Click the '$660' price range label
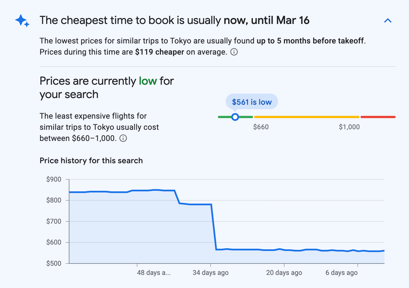The height and width of the screenshot is (288, 409). click(261, 127)
